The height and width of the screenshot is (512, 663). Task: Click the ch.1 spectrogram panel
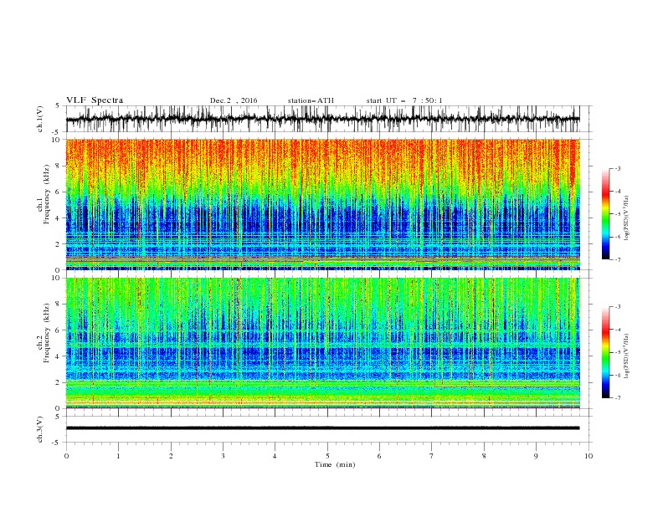(x=322, y=204)
